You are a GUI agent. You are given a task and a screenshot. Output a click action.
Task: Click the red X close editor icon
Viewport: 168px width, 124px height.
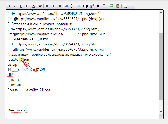pos(131,6)
